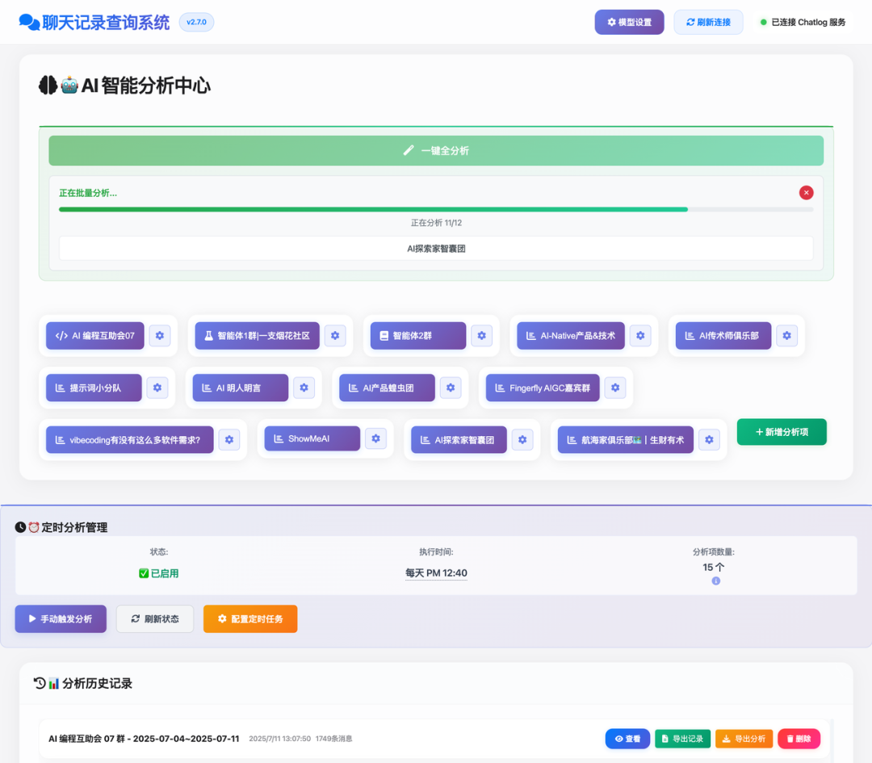The image size is (872, 763).
Task: Click 刷新连接 button
Action: coord(708,23)
